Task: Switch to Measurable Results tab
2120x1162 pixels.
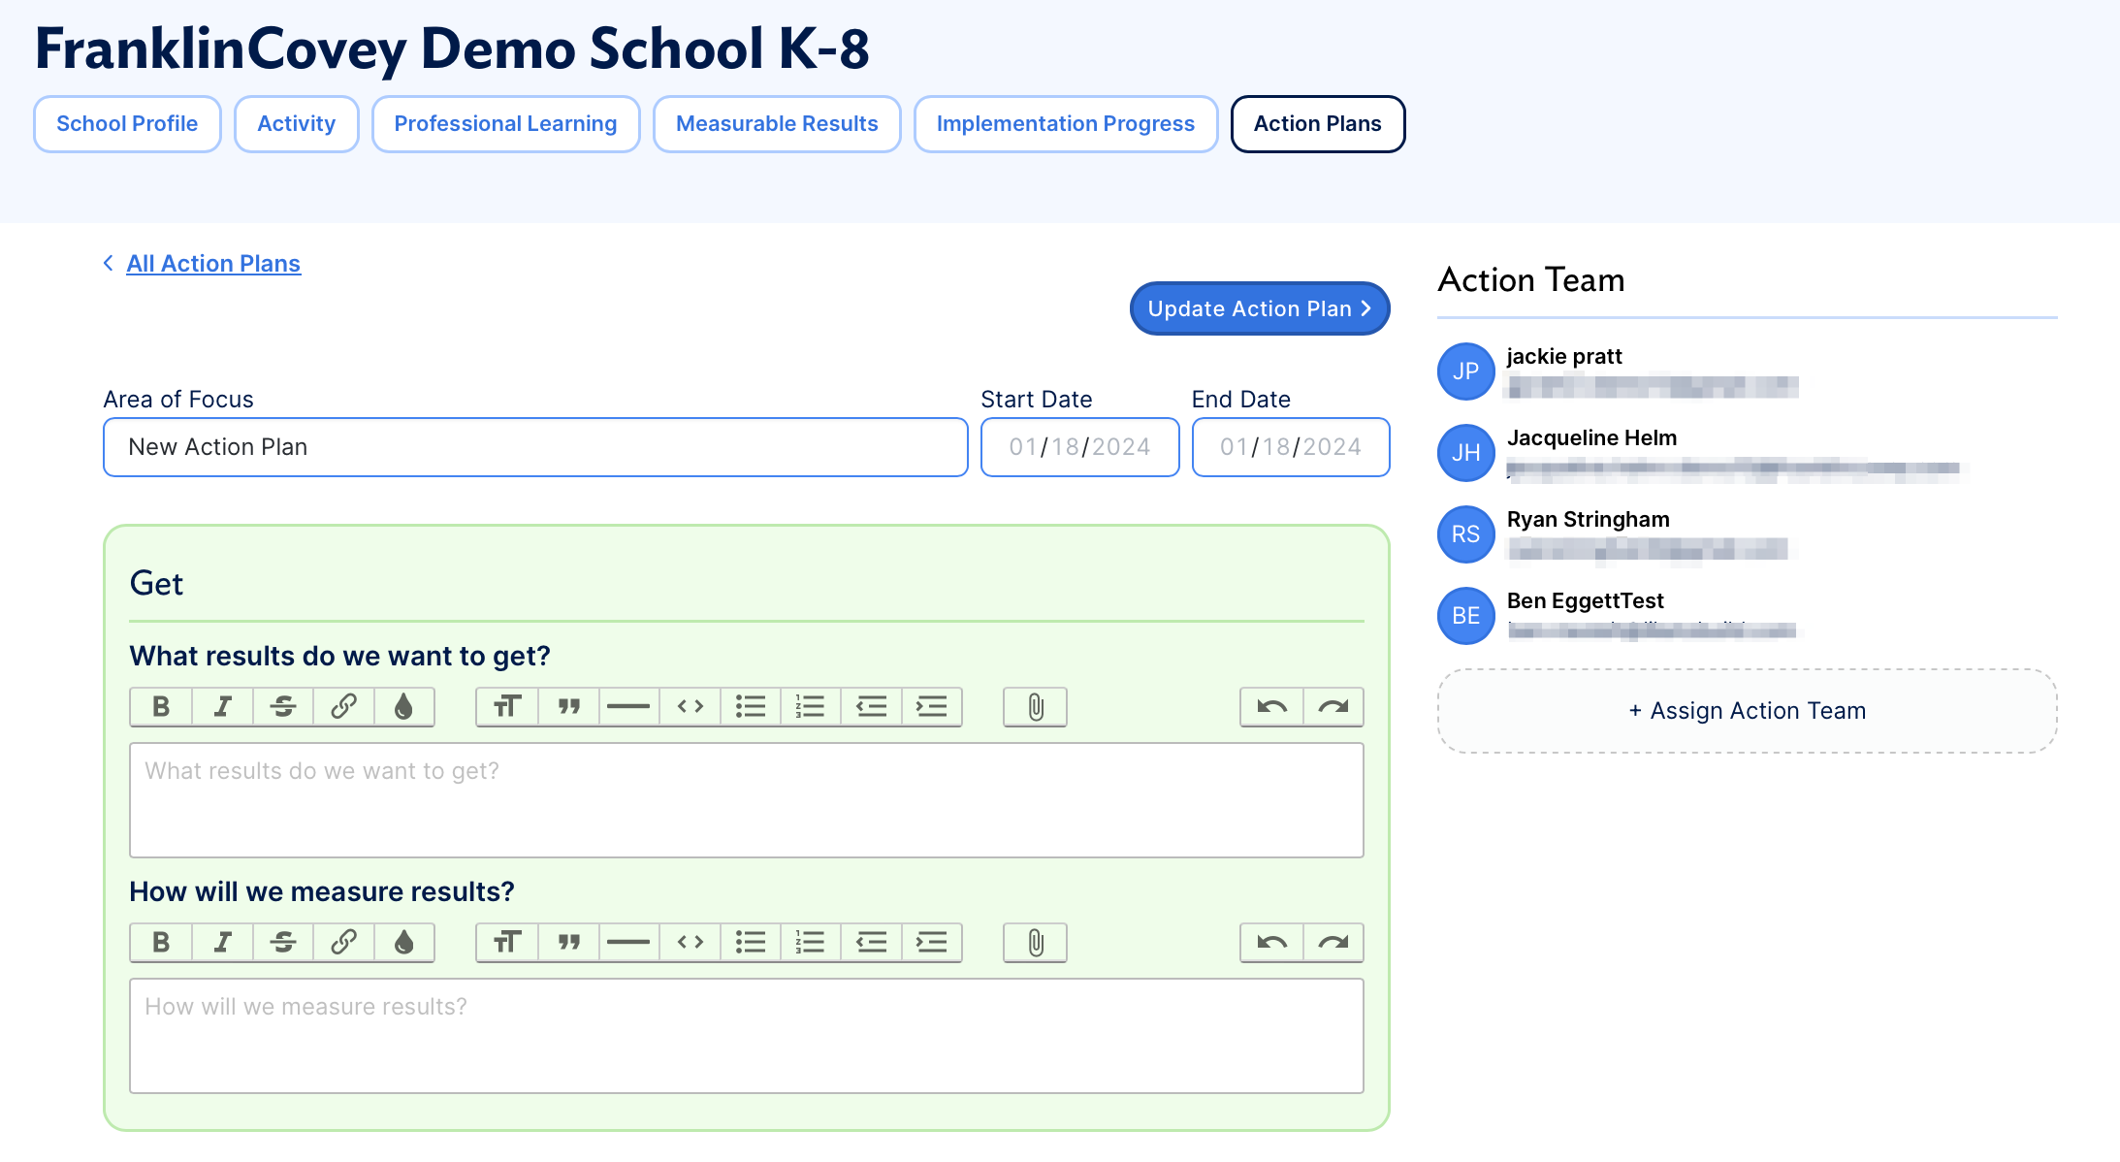Action: (x=777, y=124)
